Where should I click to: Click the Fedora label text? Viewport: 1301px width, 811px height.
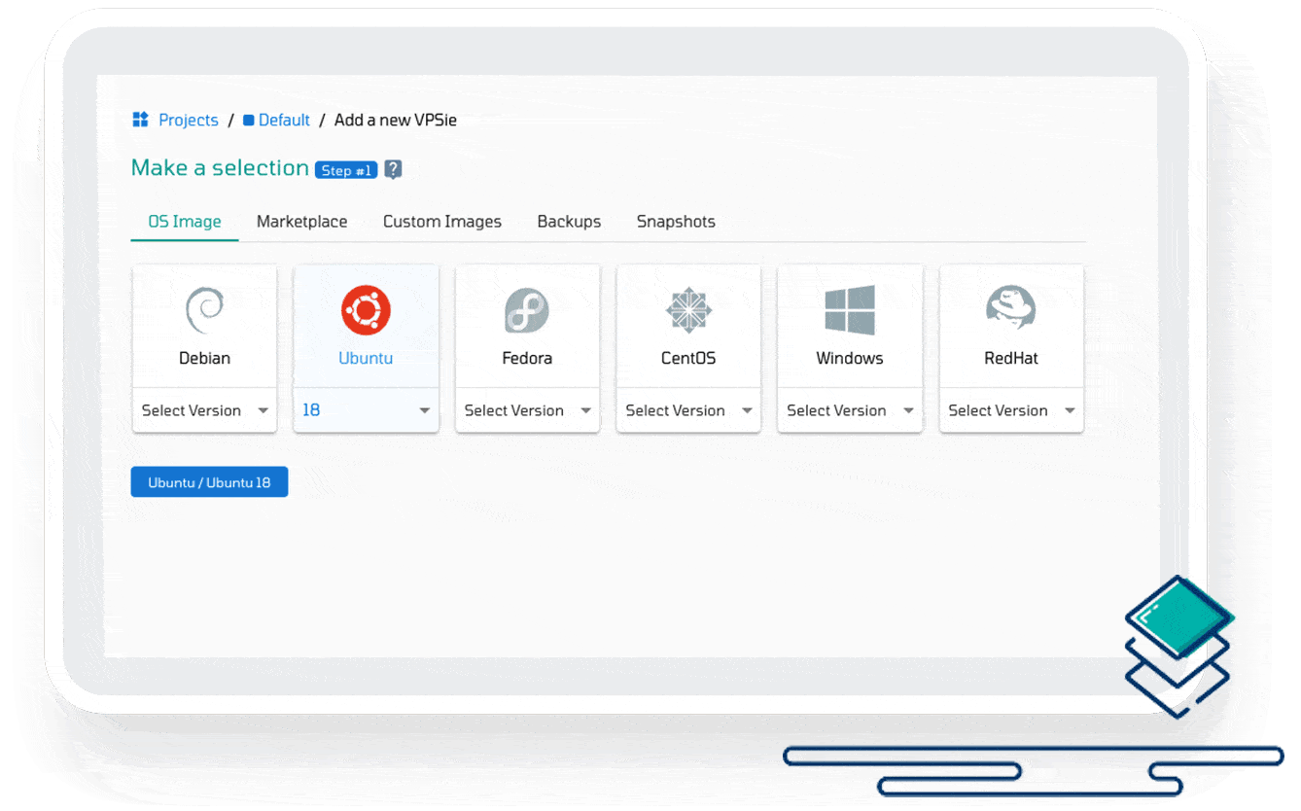pyautogui.click(x=527, y=358)
